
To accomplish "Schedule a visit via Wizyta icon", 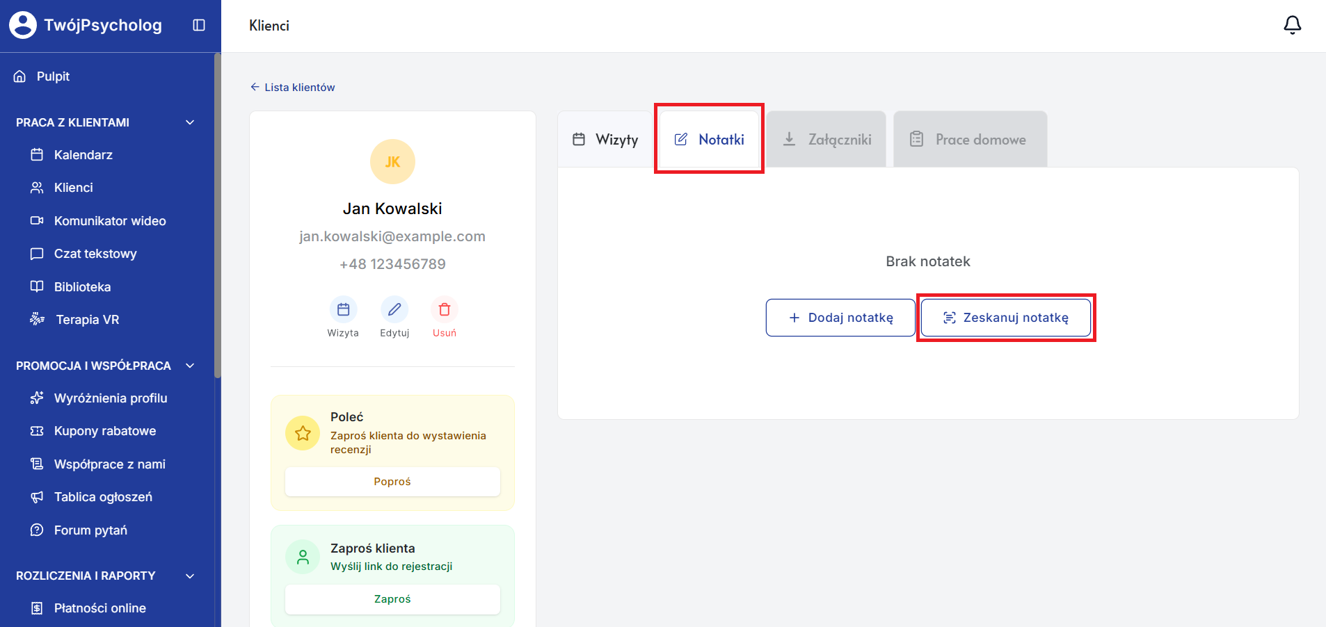I will (343, 309).
